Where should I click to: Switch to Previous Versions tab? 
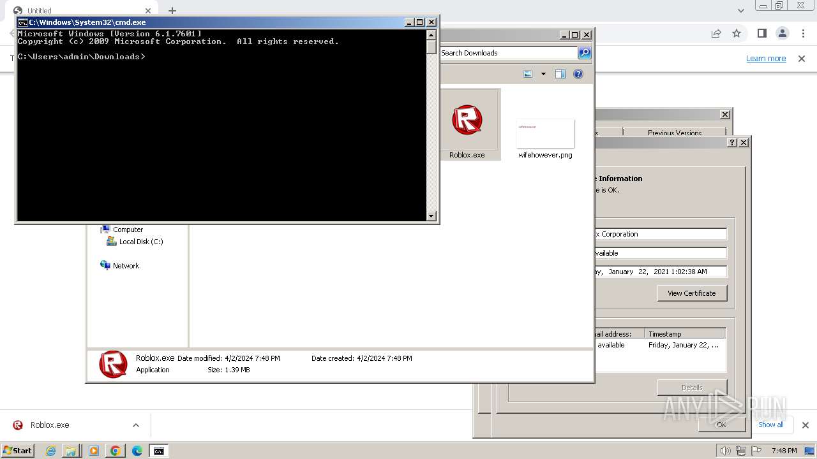pos(674,133)
